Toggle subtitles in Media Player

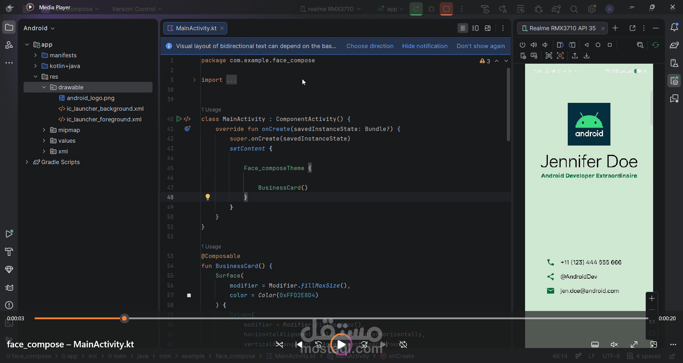(595, 344)
